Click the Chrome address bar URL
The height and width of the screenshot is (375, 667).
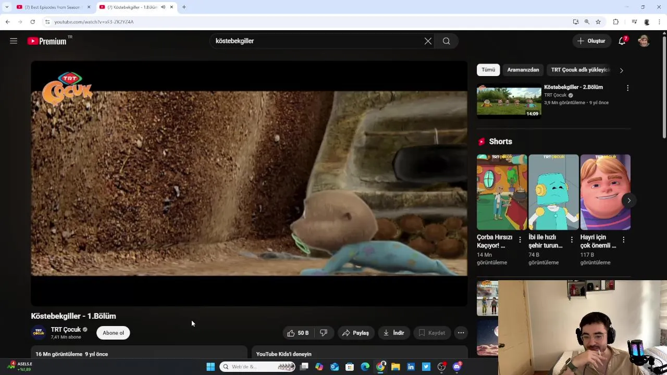click(94, 22)
